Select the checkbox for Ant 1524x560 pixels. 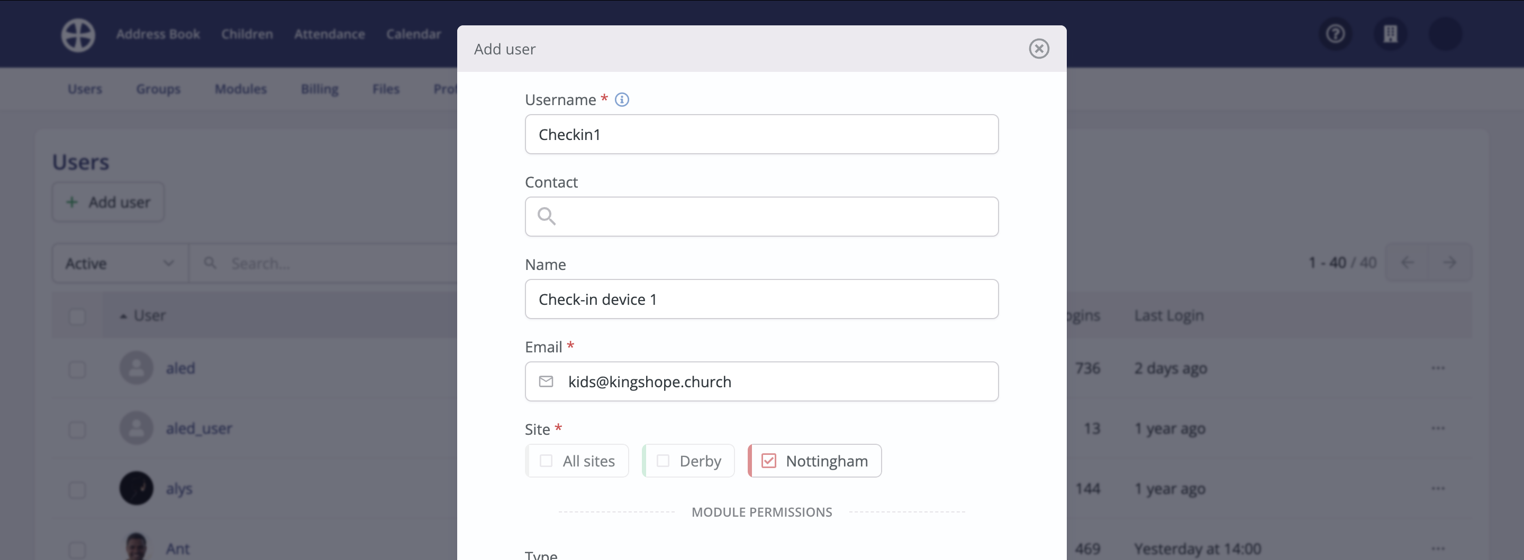77,550
